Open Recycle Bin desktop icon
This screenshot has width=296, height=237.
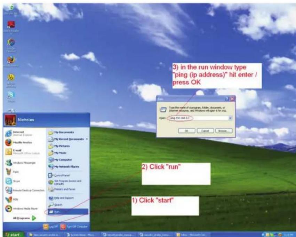(x=11, y=10)
